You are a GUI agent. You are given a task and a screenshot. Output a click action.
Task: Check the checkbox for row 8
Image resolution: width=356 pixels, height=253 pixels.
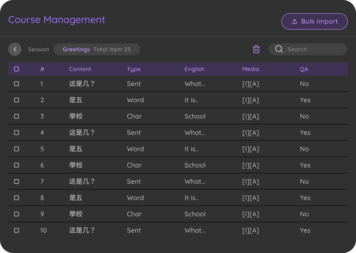(16, 198)
